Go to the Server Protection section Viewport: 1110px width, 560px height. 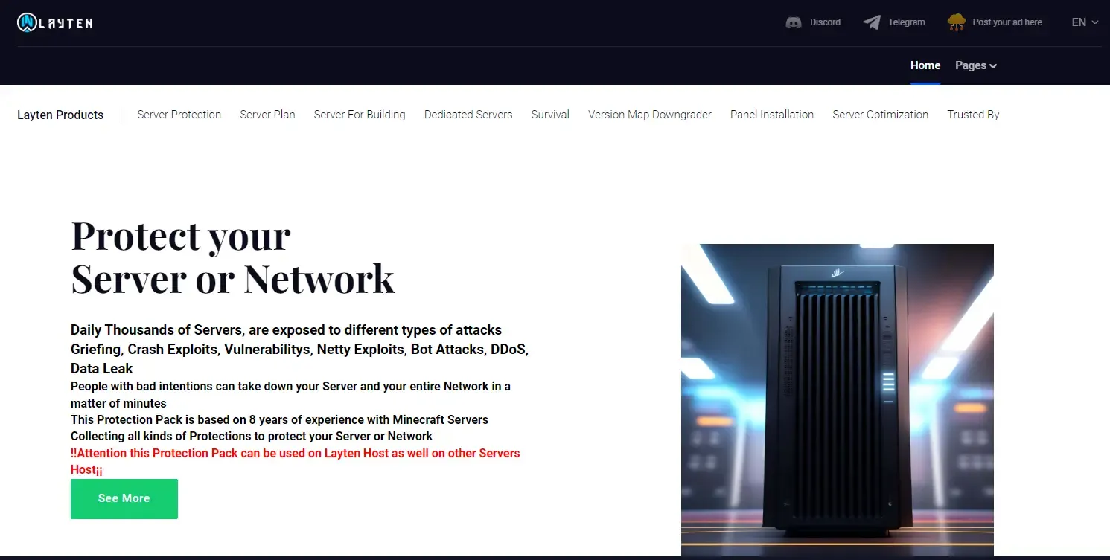point(179,115)
